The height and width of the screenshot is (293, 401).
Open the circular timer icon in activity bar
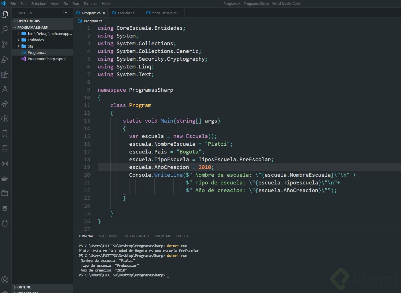pyautogui.click(x=5, y=119)
